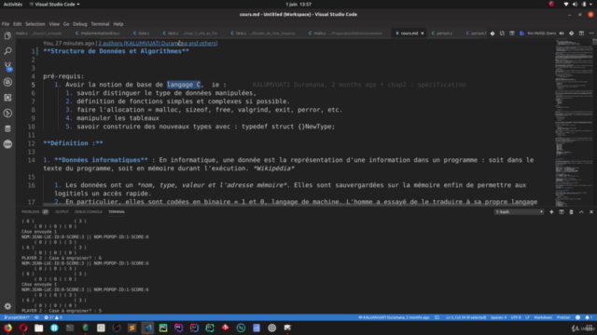Viewport: 597px width, 335px height.
Task: Change the Markdown language mode
Action: pyautogui.click(x=543, y=317)
